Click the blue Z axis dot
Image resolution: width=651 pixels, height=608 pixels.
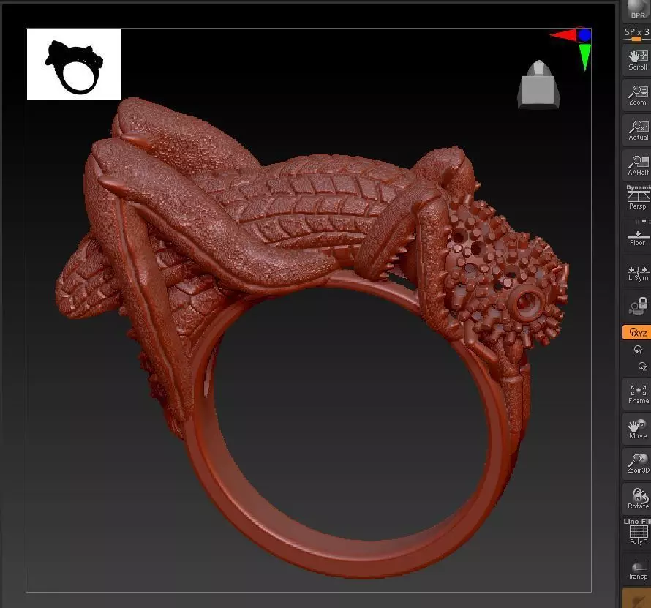click(x=584, y=35)
